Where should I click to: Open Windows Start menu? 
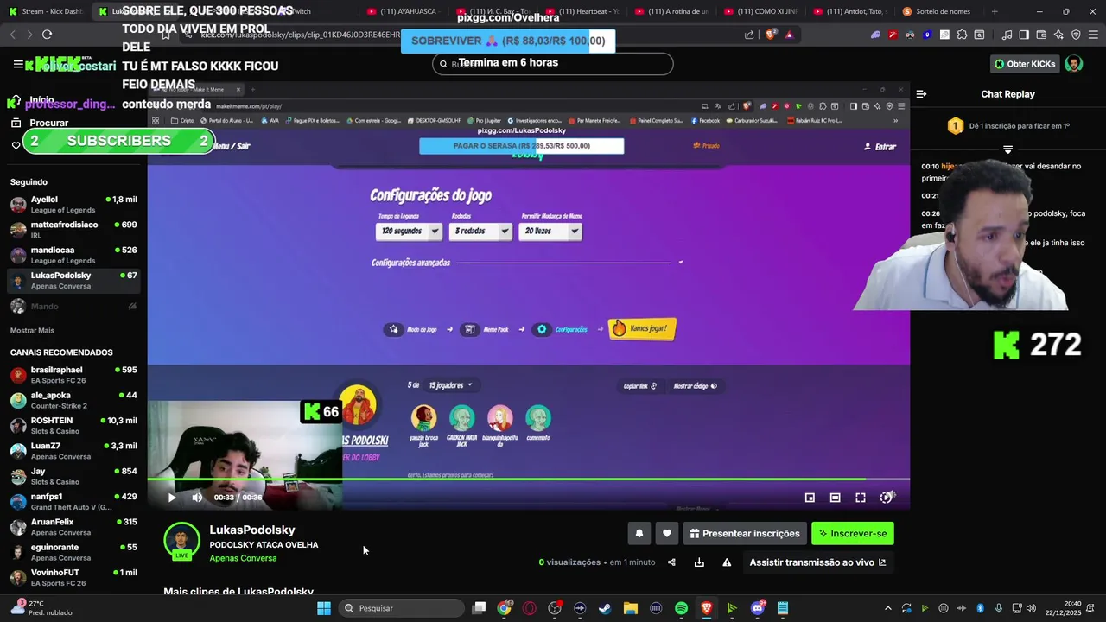[324, 608]
